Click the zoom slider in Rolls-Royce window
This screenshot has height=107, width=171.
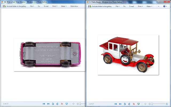coord(152,104)
